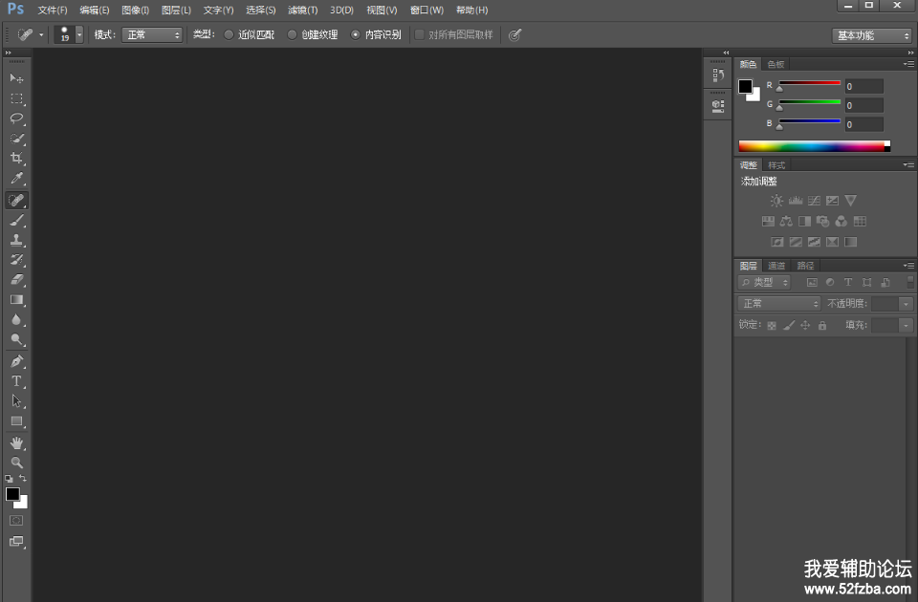Change the screen mode
Screen dimensions: 918x602
click(x=16, y=541)
